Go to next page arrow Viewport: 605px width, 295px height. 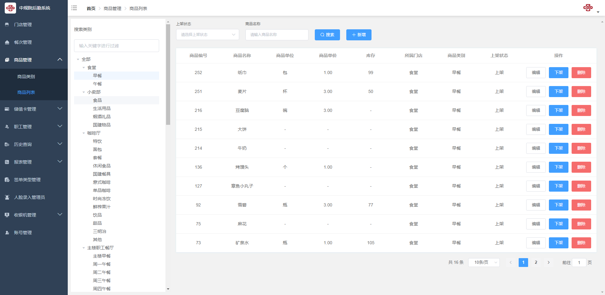[x=549, y=262]
